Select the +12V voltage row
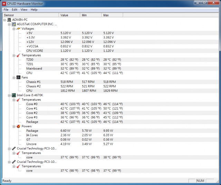The image size is (221, 185). click(x=122, y=42)
